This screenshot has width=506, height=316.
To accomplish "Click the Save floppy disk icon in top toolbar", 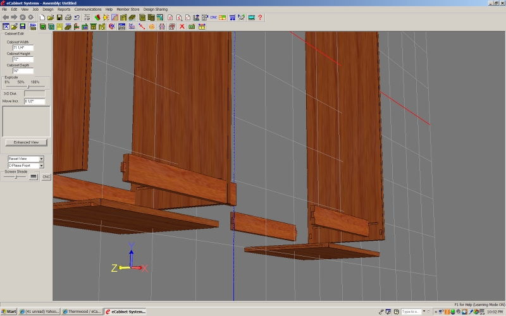I will point(59,18).
